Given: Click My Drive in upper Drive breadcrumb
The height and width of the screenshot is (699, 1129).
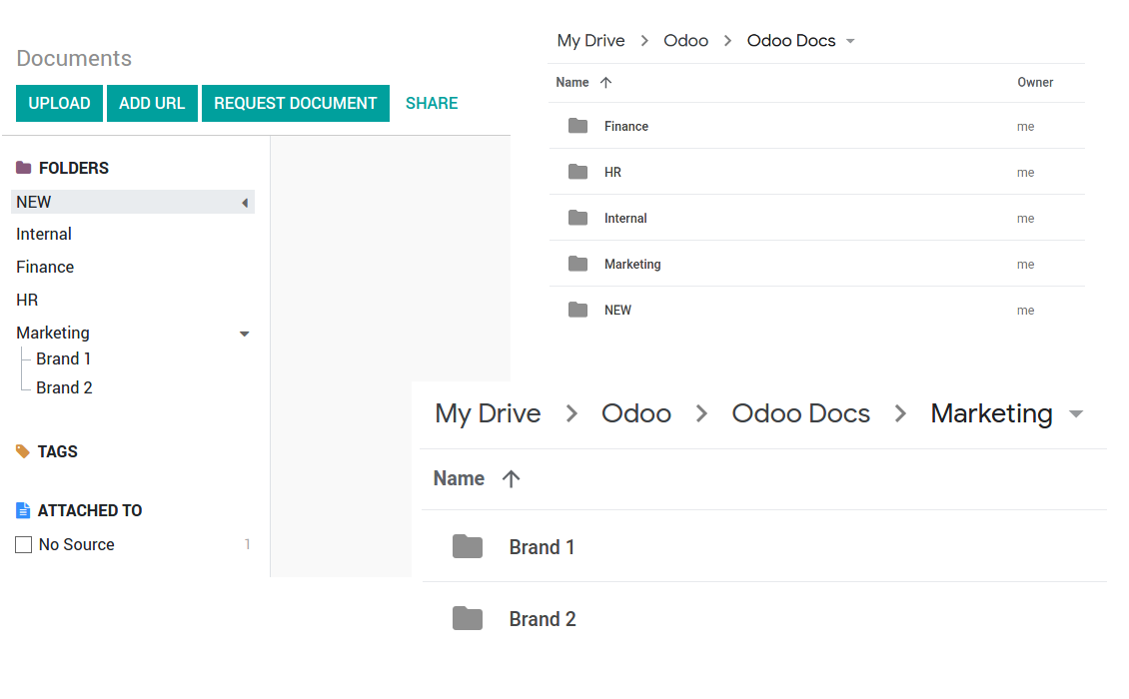Looking at the screenshot, I should click(590, 41).
